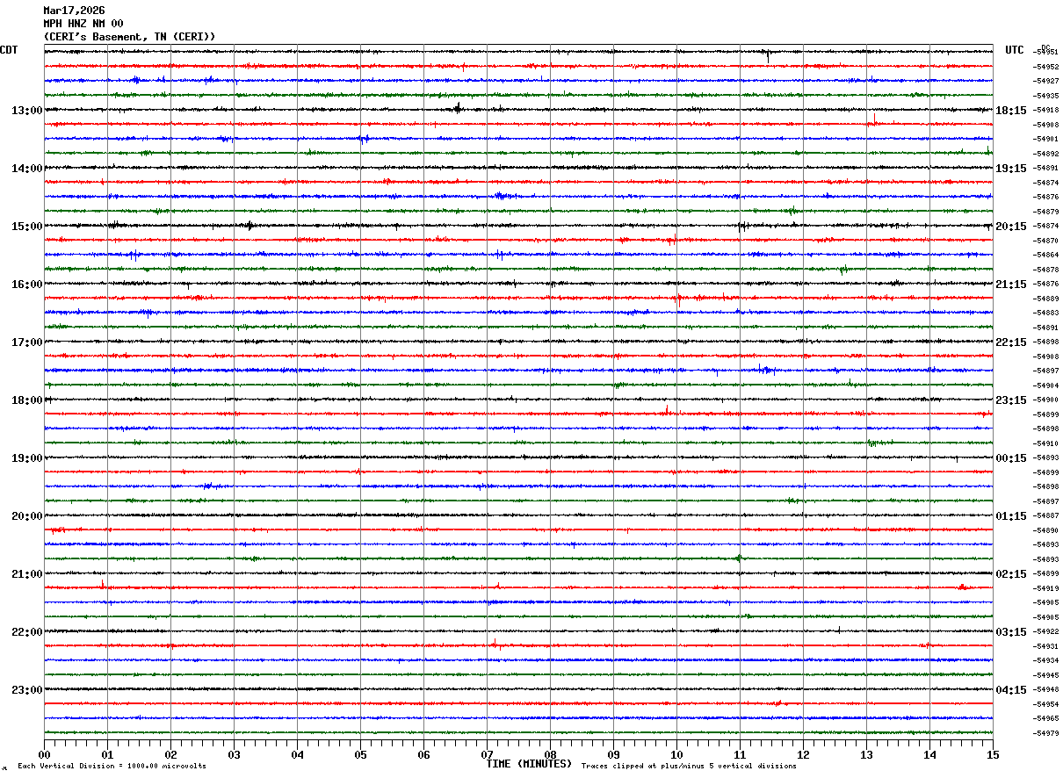Click the 01:15 UTC time label
The width and height of the screenshot is (1063, 778).
tap(1011, 516)
